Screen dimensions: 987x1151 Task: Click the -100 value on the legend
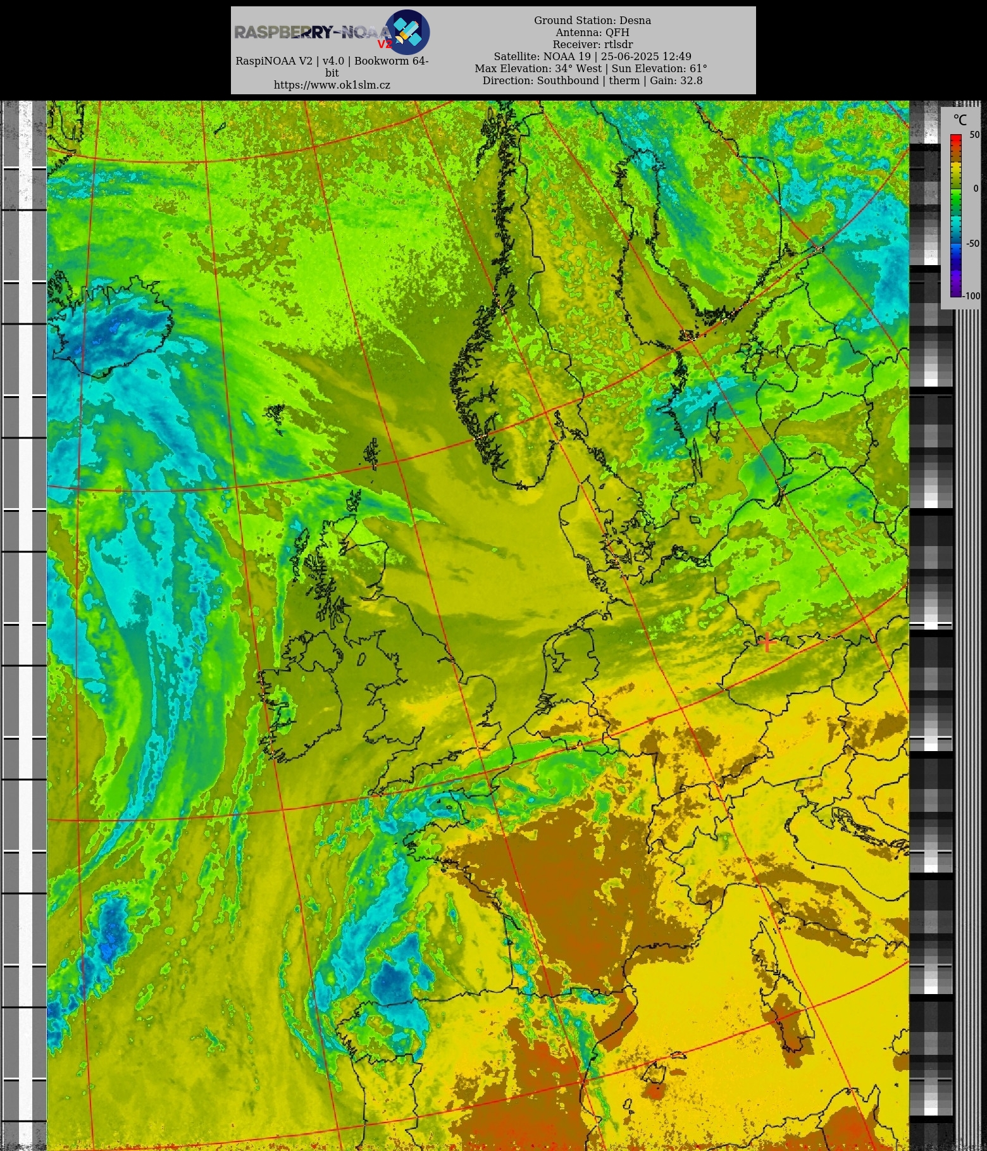[x=972, y=296]
